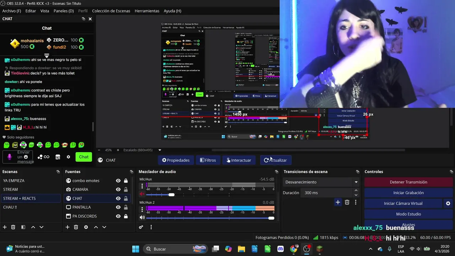The height and width of the screenshot is (256, 455).
Task: Open chat settings gear icon
Action: coord(68,157)
